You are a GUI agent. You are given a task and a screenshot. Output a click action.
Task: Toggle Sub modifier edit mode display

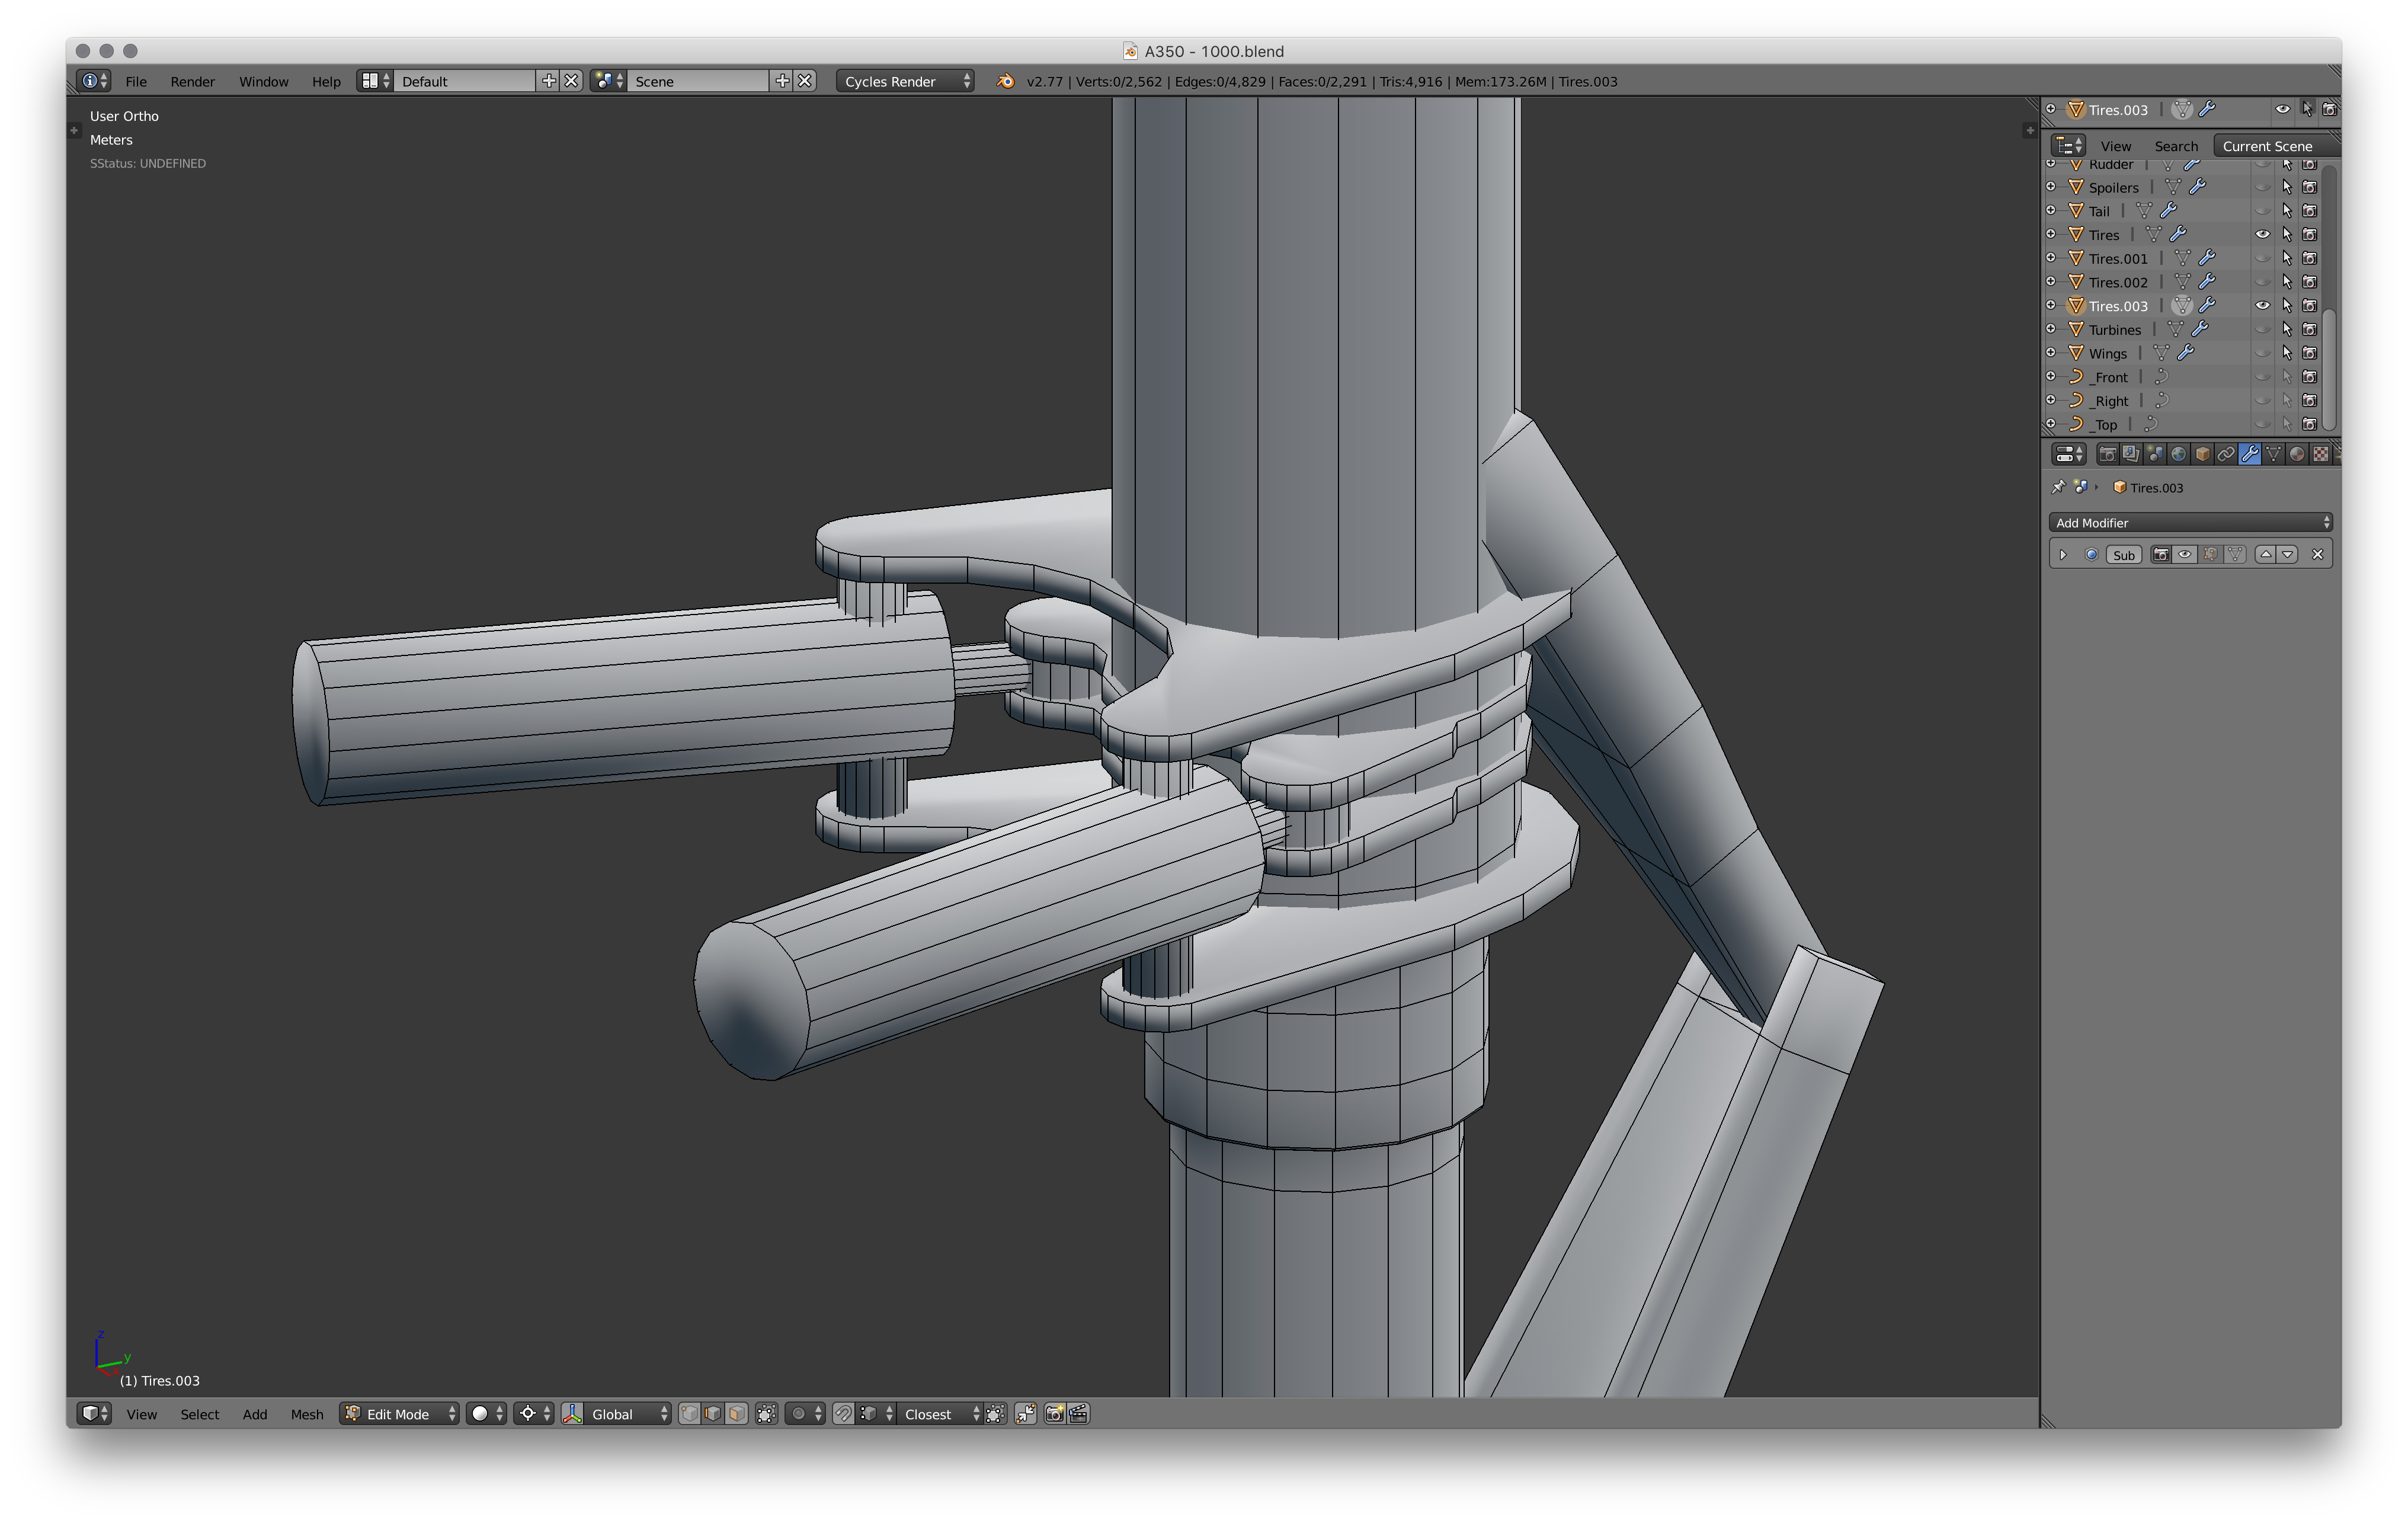(x=2210, y=554)
